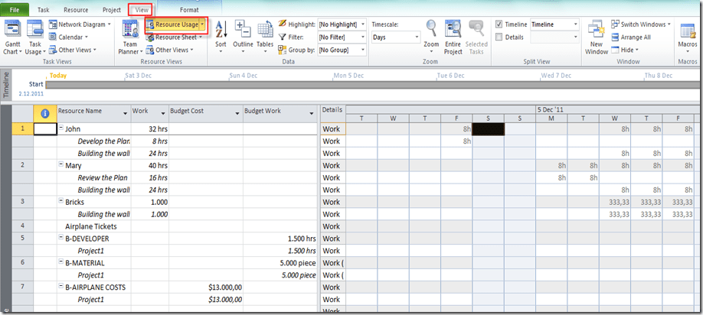703x315 pixels.
Task: Click the Zoom magnifier icon
Action: pyautogui.click(x=431, y=31)
